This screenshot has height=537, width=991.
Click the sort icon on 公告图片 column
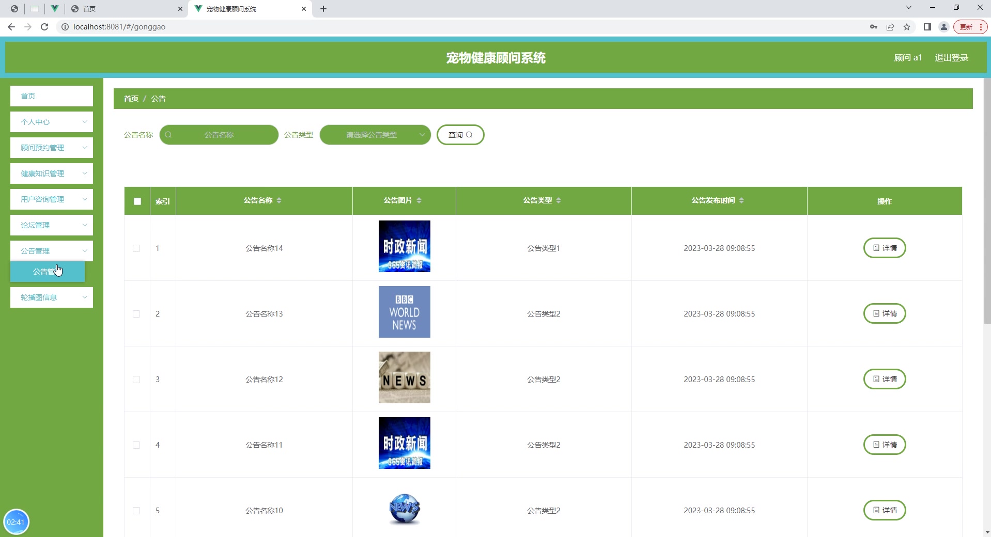point(420,201)
